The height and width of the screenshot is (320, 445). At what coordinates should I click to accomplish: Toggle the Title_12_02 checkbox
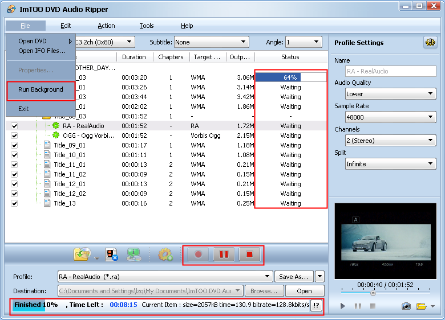tap(14, 194)
